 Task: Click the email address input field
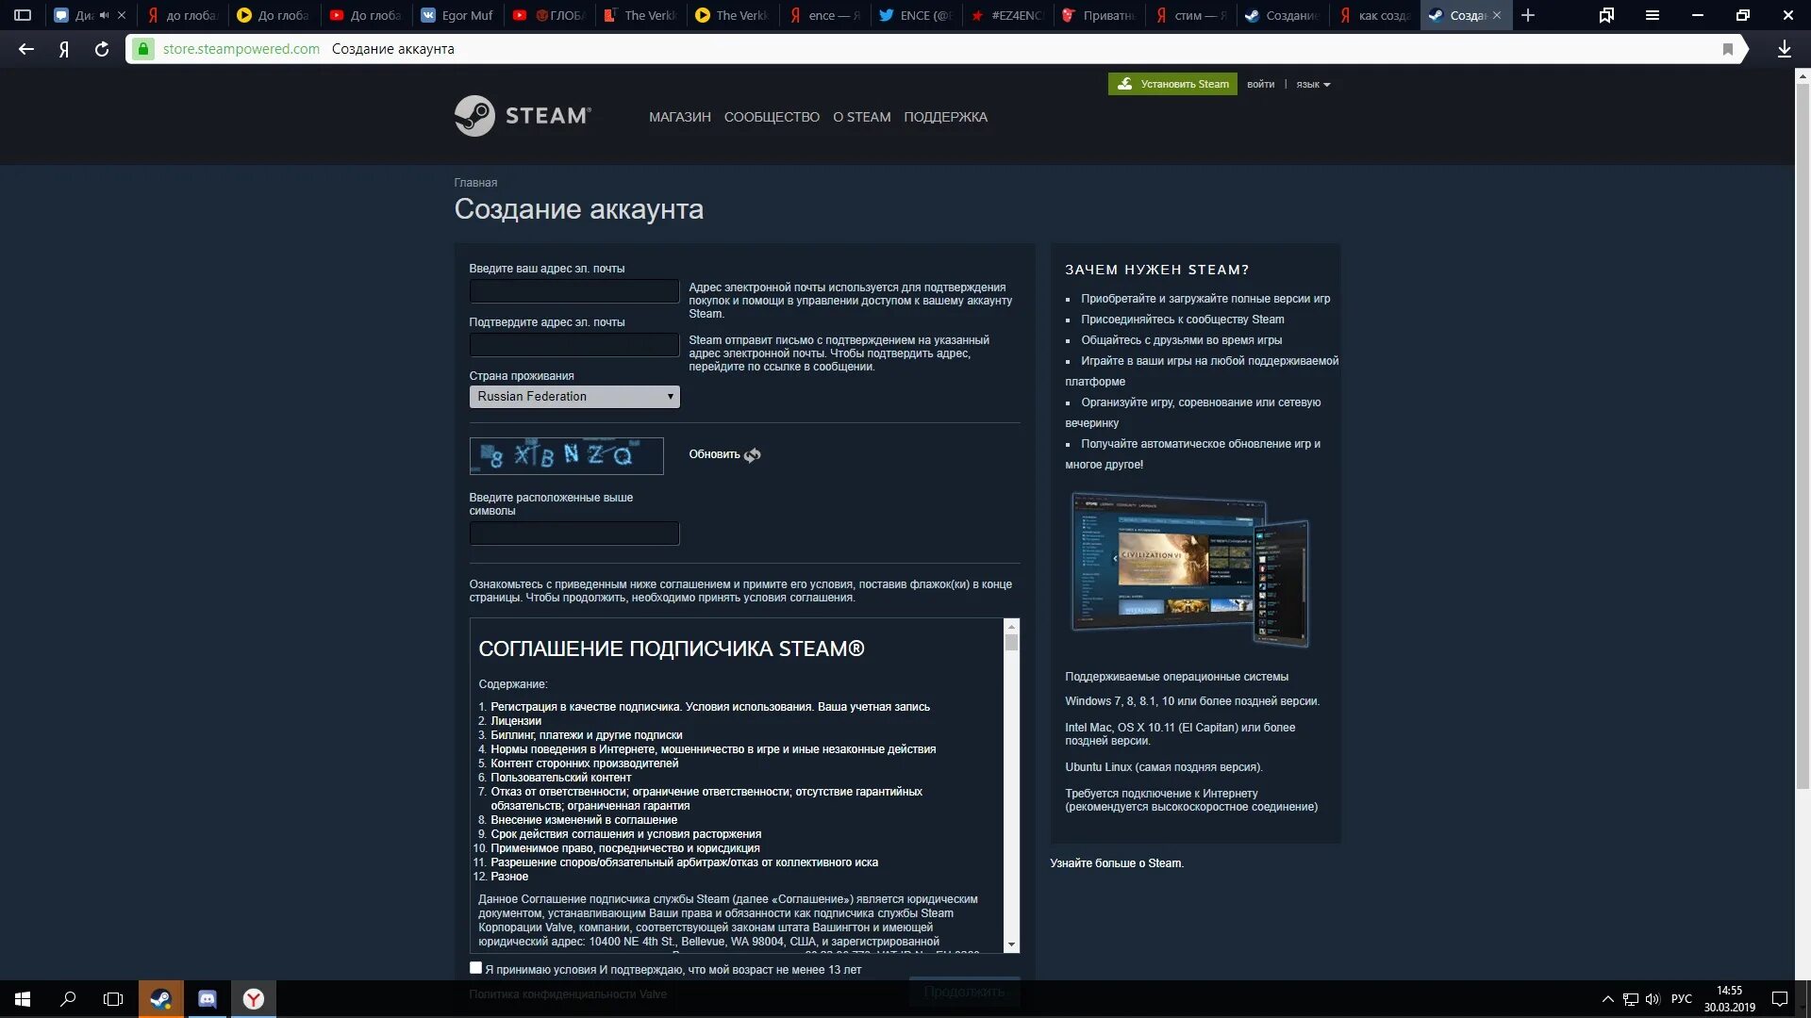point(574,291)
